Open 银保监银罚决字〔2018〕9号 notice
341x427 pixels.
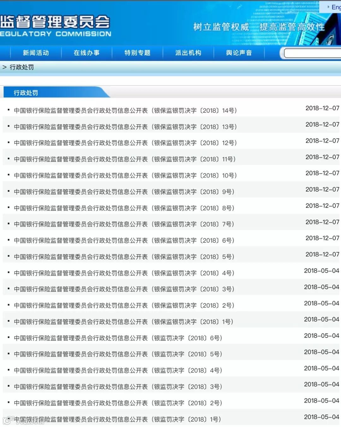coord(124,192)
